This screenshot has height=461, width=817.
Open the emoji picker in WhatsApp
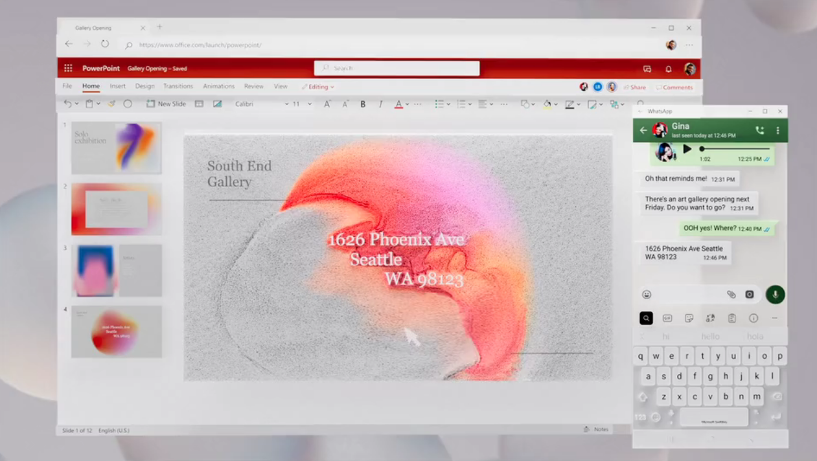[647, 295]
